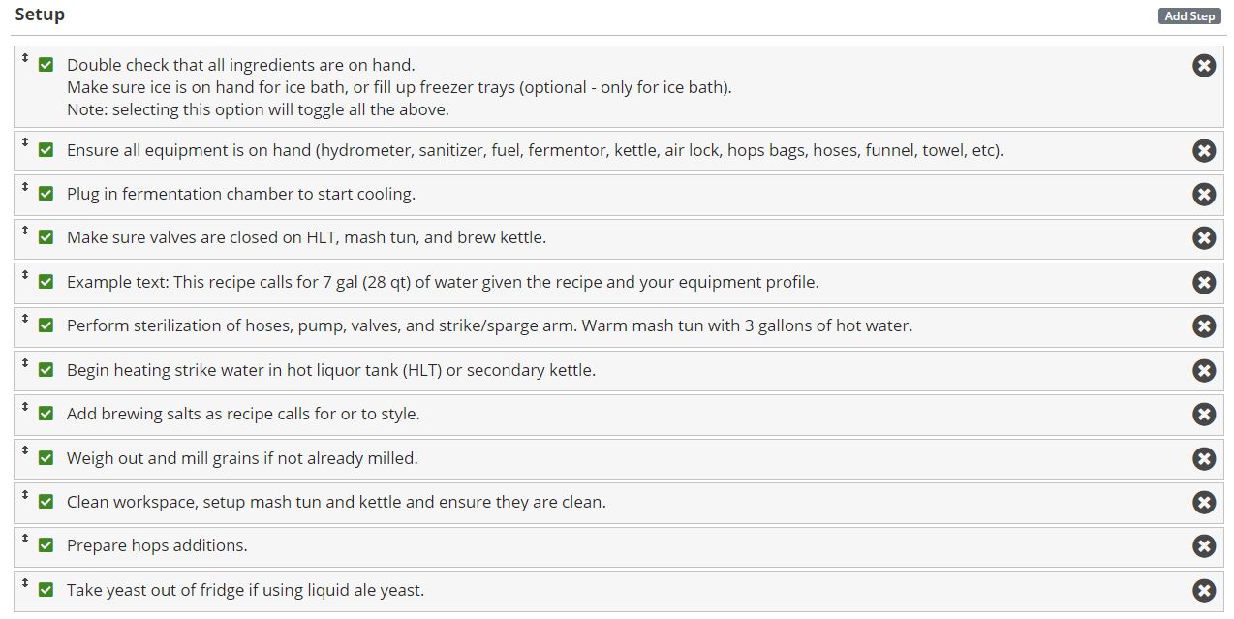
Task: Delete the 'Begin heating strike water' step
Action: (1203, 371)
